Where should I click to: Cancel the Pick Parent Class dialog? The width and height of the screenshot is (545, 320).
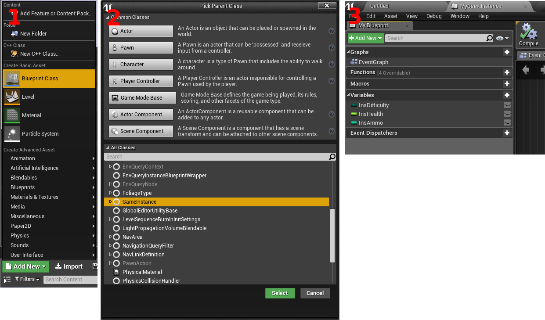point(315,293)
